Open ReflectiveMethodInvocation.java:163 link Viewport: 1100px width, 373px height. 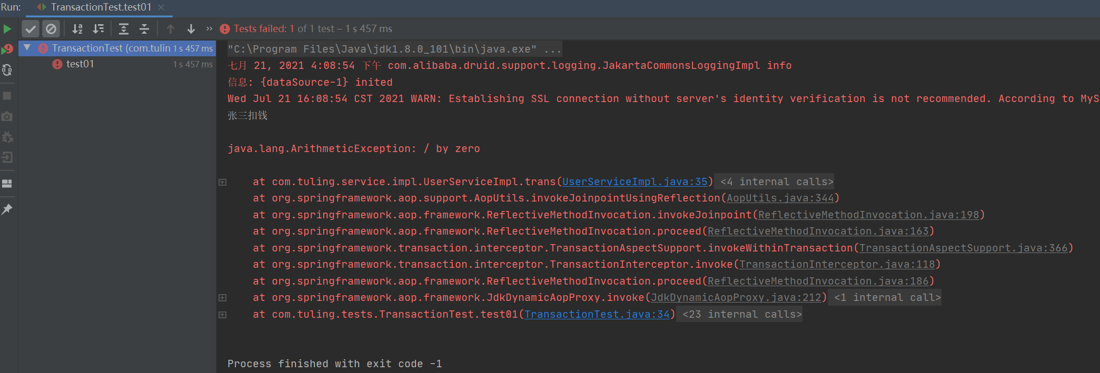click(x=818, y=231)
